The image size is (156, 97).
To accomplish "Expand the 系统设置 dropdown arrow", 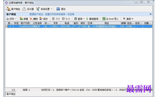I will pos(52,9).
